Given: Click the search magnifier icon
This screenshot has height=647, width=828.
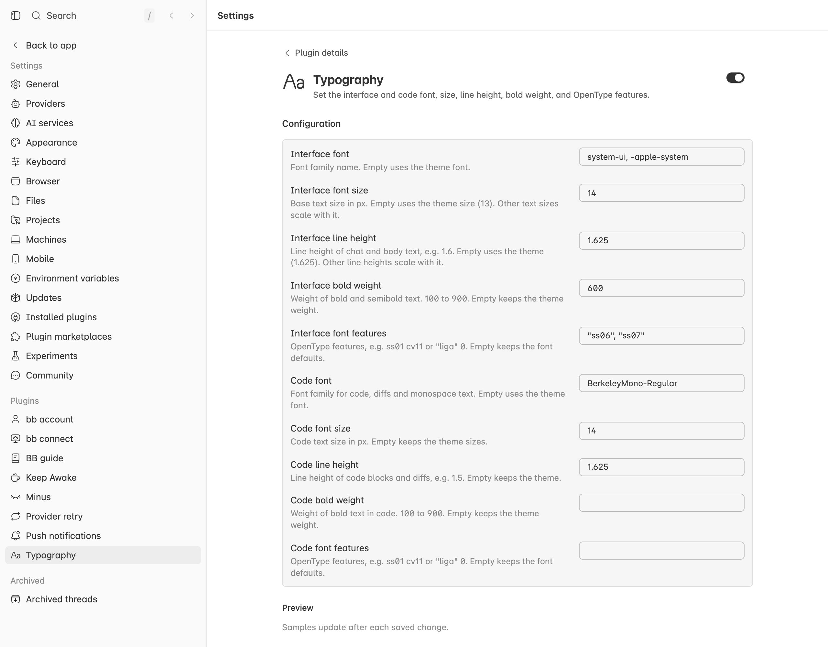Looking at the screenshot, I should click(x=36, y=16).
